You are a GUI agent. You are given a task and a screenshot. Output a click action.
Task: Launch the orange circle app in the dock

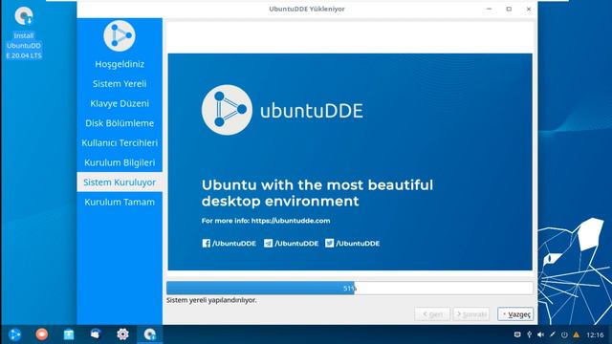[x=42, y=334]
